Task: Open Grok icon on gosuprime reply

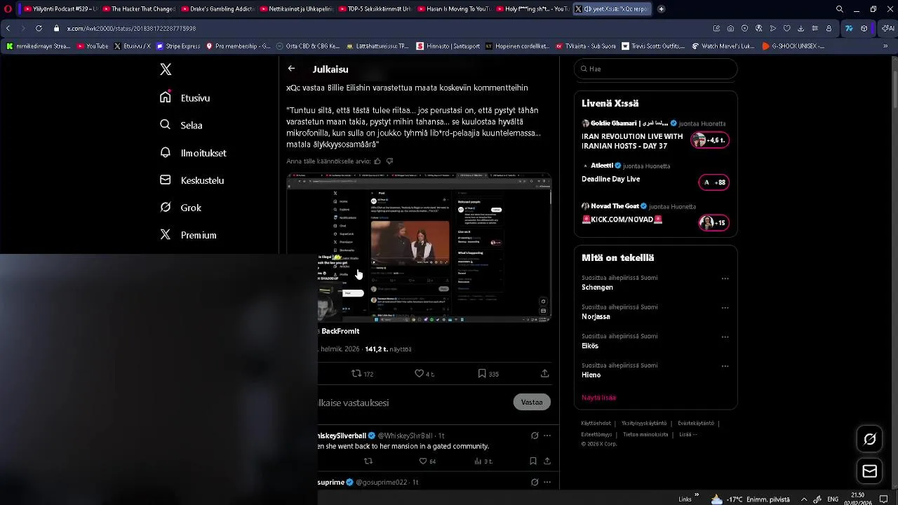Action: point(535,482)
